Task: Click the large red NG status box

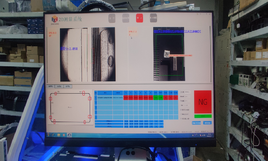Action: pos(203,102)
